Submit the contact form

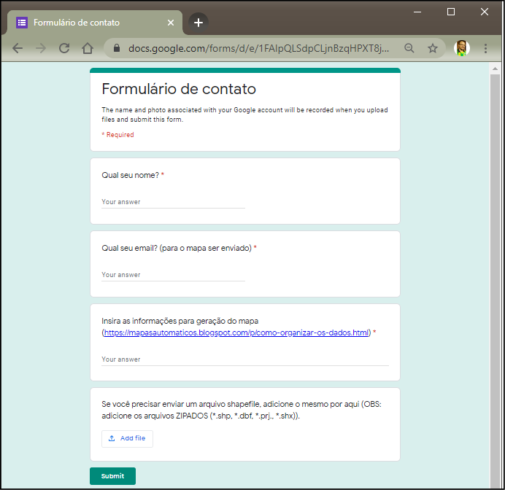point(112,476)
